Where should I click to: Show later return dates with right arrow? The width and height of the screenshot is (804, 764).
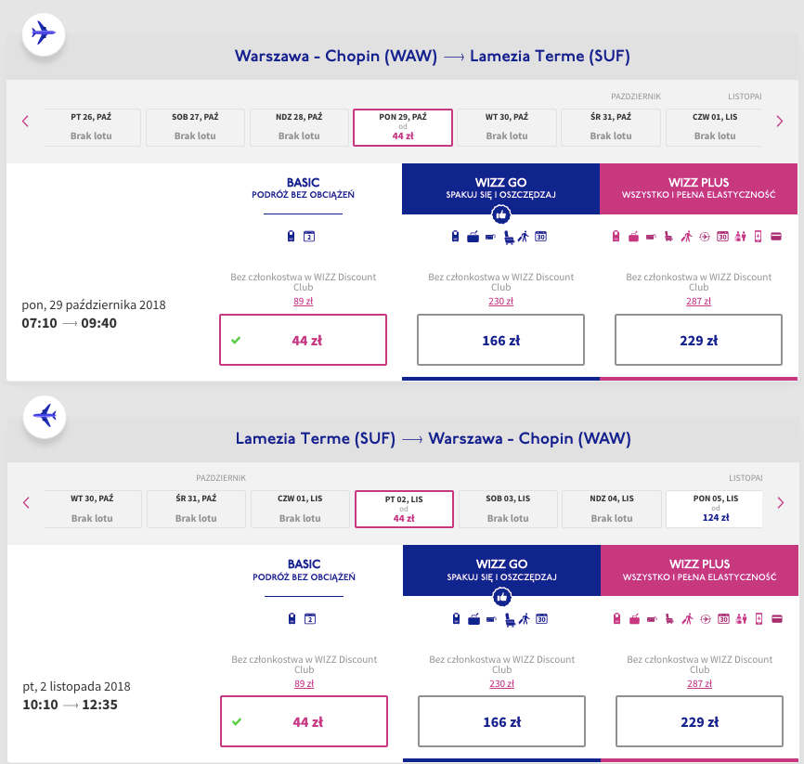click(780, 502)
